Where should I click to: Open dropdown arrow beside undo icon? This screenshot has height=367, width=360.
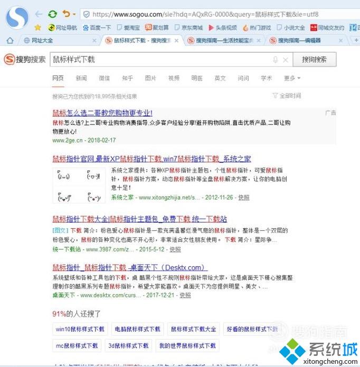point(74,14)
